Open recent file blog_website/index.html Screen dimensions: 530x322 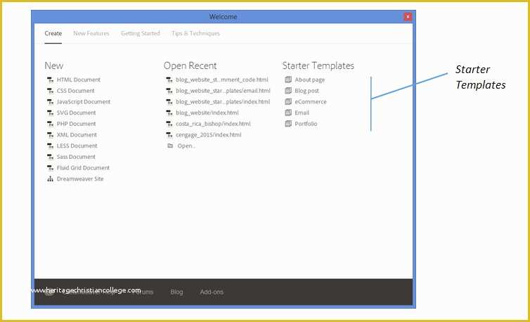pyautogui.click(x=207, y=113)
